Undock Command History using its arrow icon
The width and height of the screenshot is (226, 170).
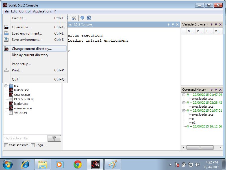coord(216,89)
